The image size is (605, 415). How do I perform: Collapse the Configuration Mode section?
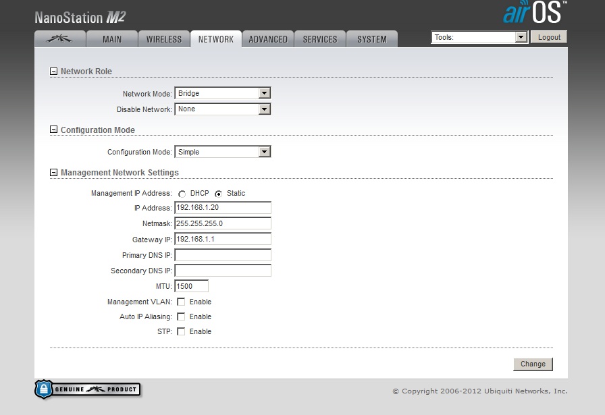pos(53,130)
